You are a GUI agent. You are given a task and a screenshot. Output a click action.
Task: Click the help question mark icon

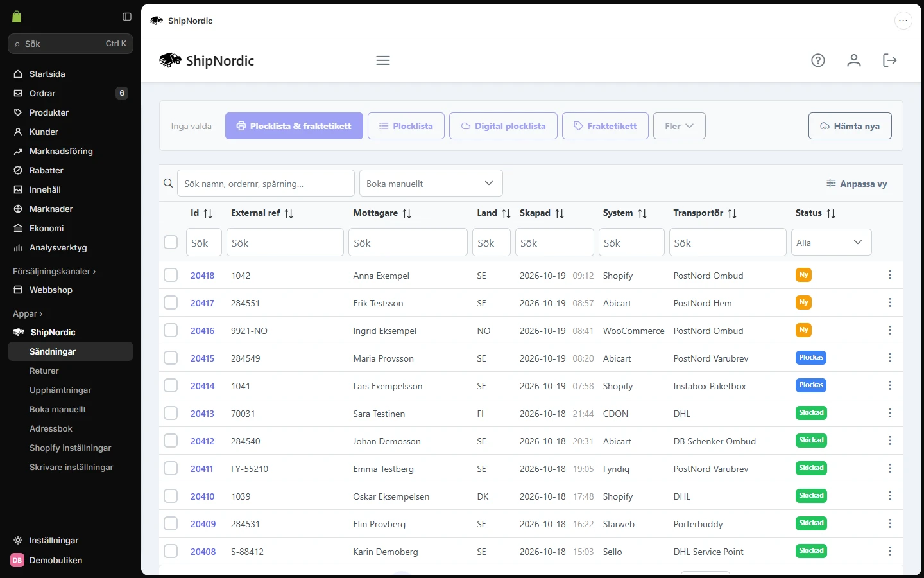(818, 60)
